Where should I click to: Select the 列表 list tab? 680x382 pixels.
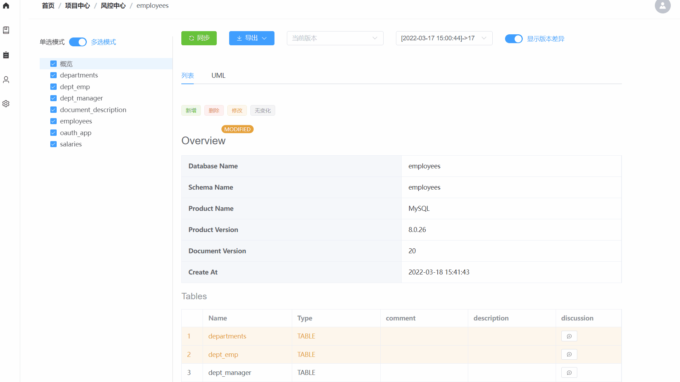187,75
